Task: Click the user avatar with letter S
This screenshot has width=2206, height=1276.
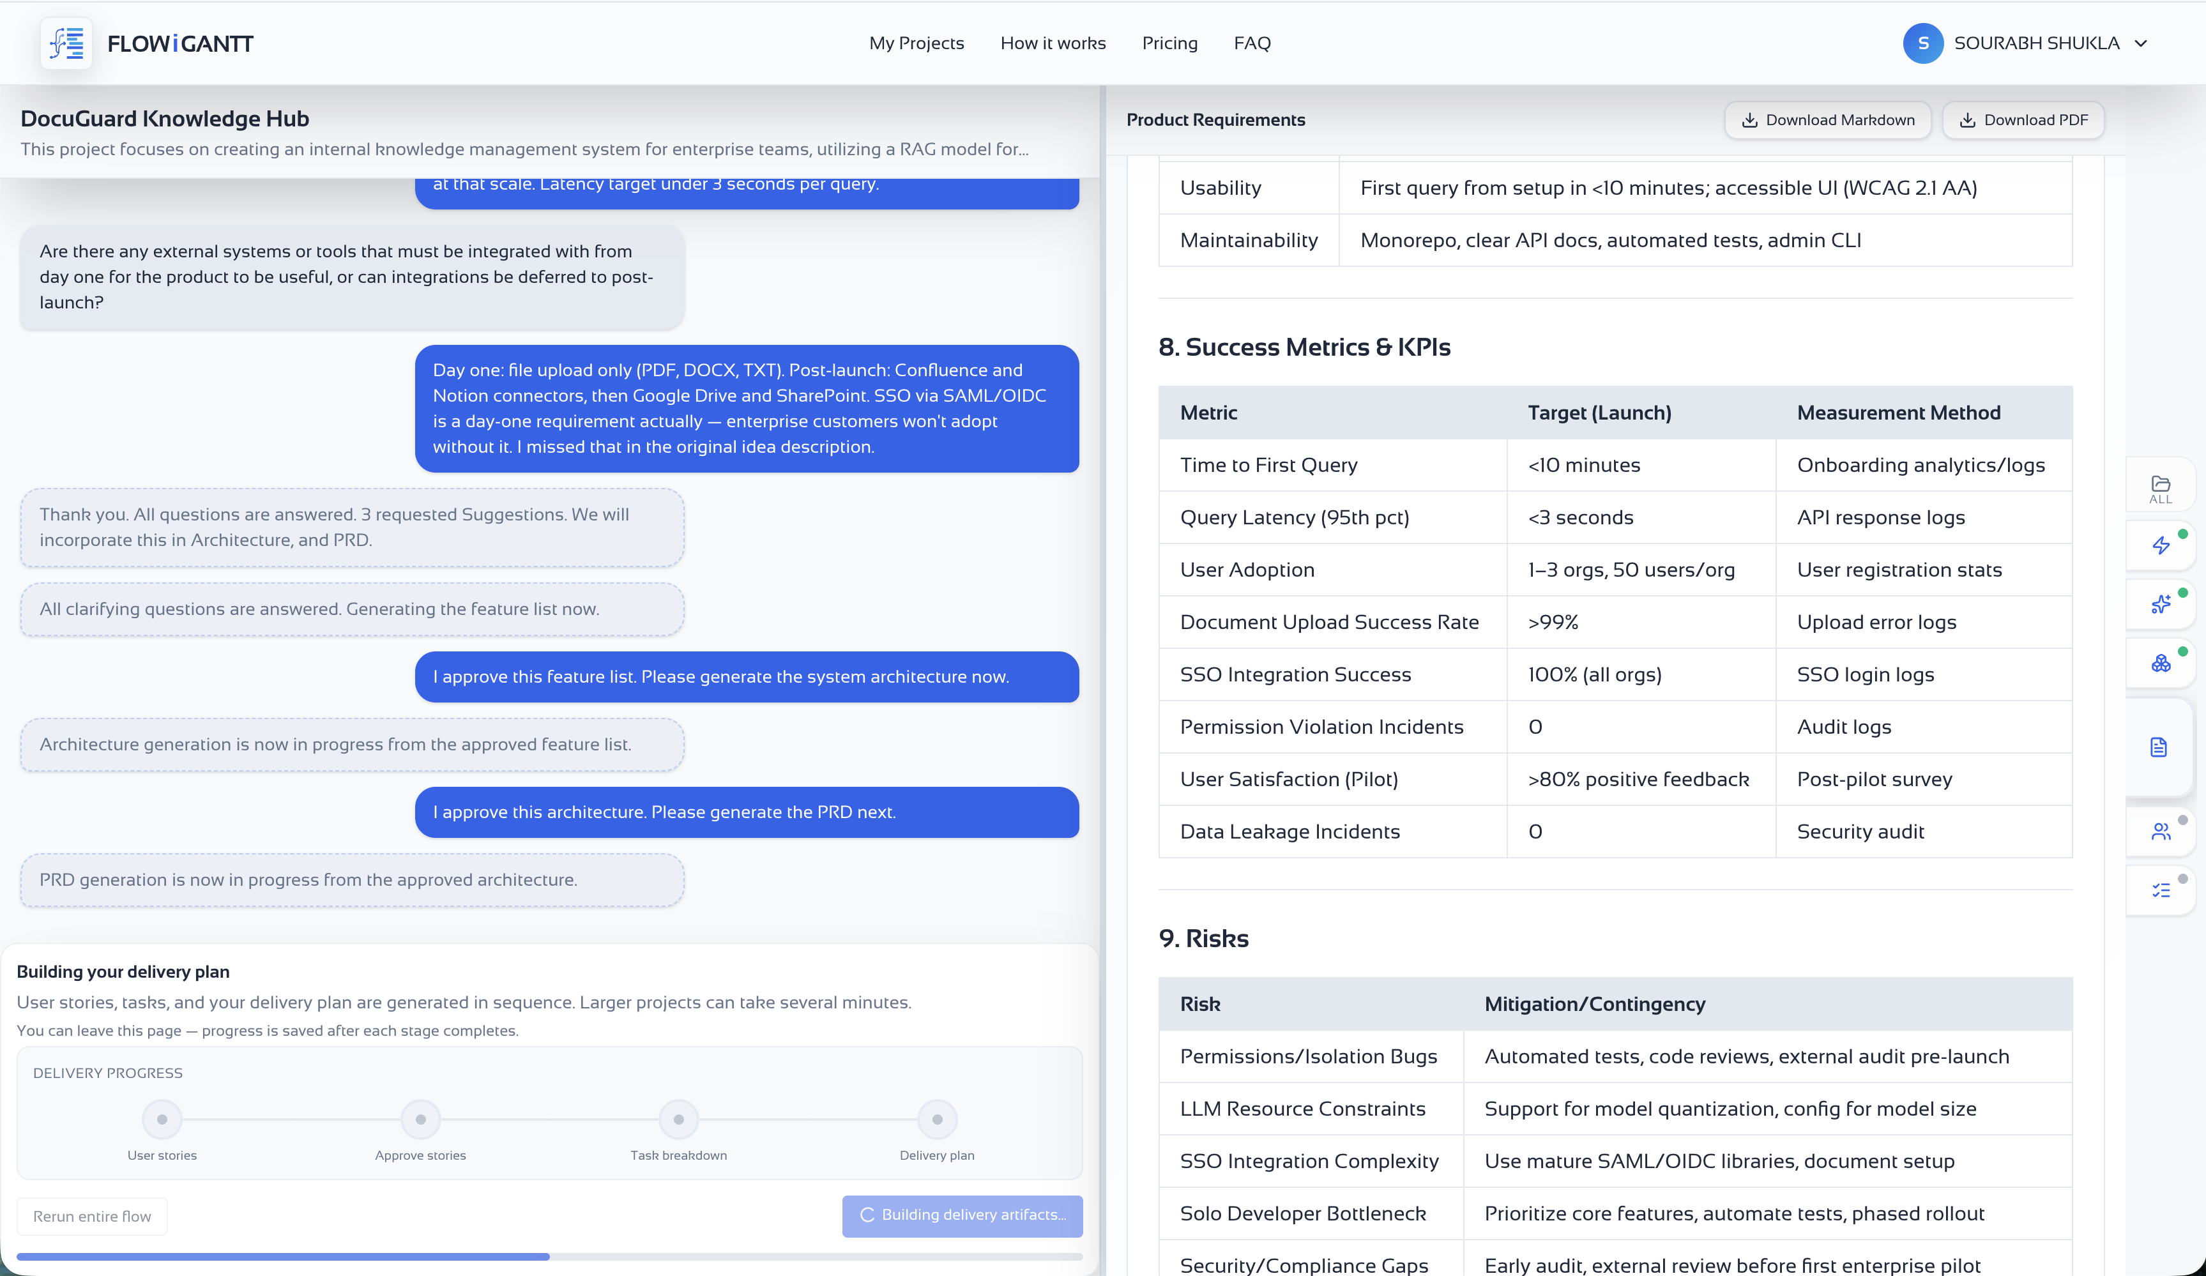Action: point(1922,43)
